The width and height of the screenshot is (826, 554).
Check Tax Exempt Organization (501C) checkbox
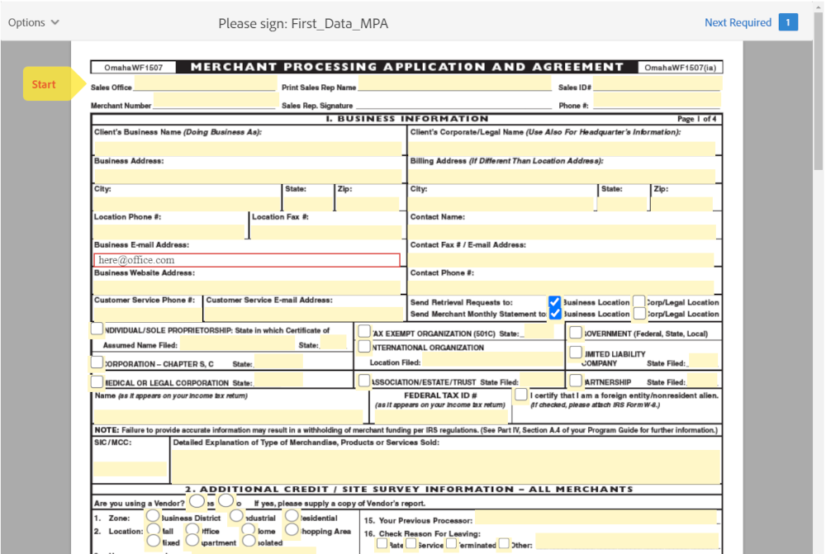point(364,331)
